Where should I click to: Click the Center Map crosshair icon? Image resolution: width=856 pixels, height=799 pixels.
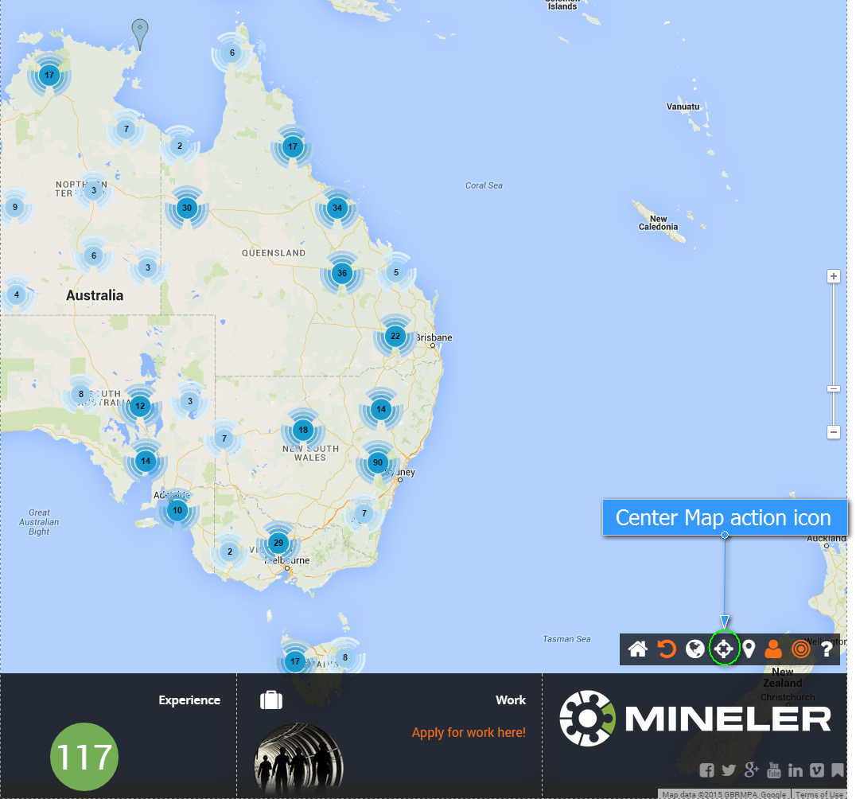coord(723,649)
